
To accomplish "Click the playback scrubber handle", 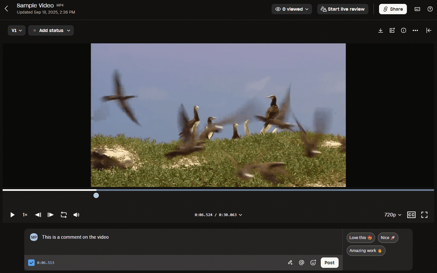I will pyautogui.click(x=96, y=195).
